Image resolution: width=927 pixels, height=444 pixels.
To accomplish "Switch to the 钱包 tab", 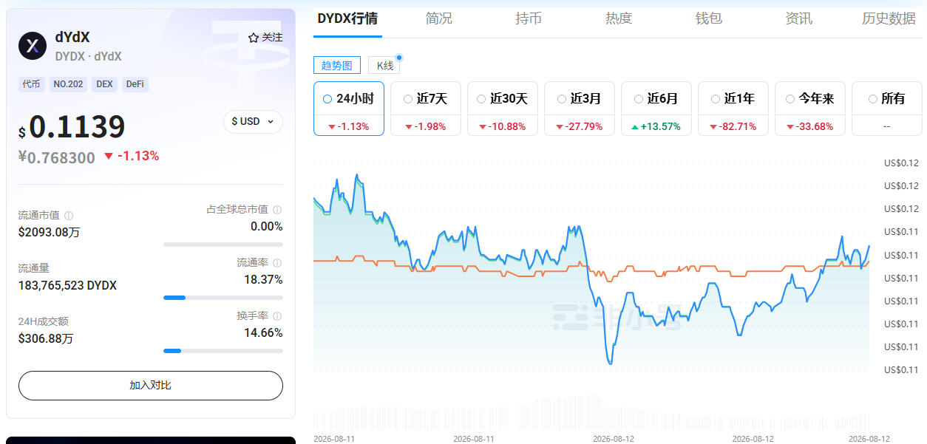I will click(709, 18).
